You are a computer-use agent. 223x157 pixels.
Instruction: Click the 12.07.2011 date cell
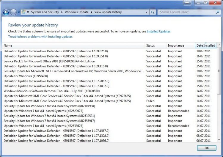click(203, 131)
